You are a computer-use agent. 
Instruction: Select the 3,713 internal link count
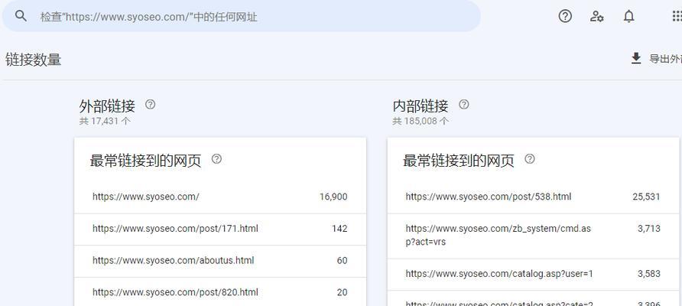point(649,229)
